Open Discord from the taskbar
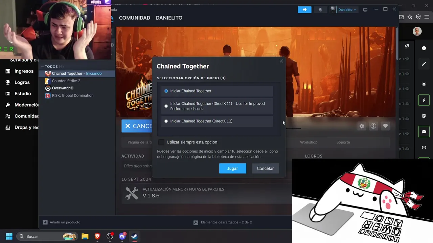 (x=122, y=236)
